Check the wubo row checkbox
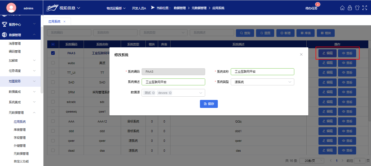The width and height of the screenshot is (371, 166). [x=53, y=63]
